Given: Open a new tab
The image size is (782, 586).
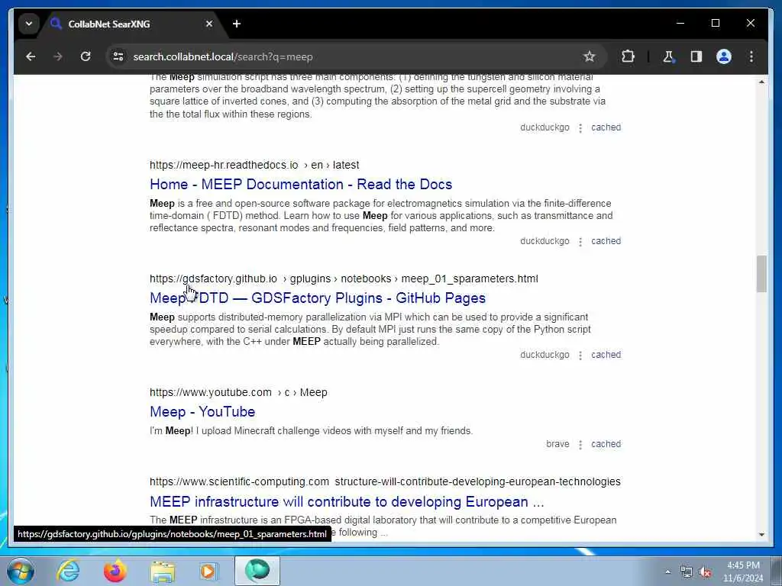Looking at the screenshot, I should pyautogui.click(x=237, y=24).
